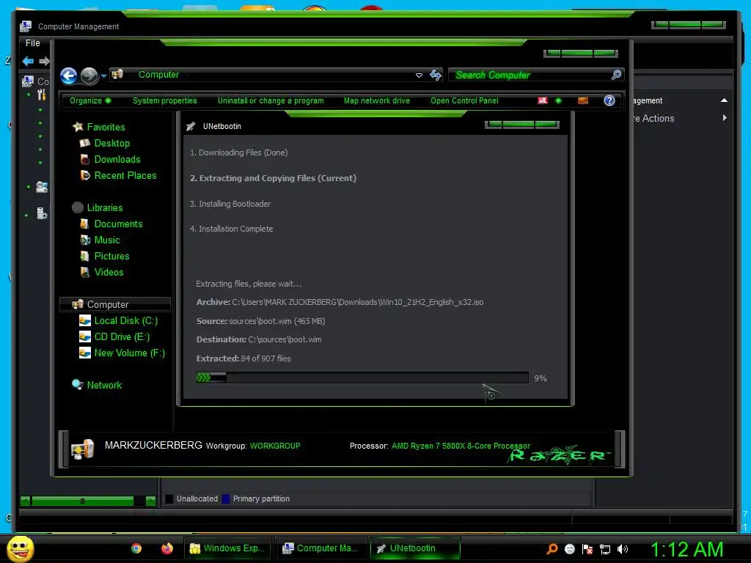Toggle the preview pane icon
751x563 pixels.
(x=583, y=100)
